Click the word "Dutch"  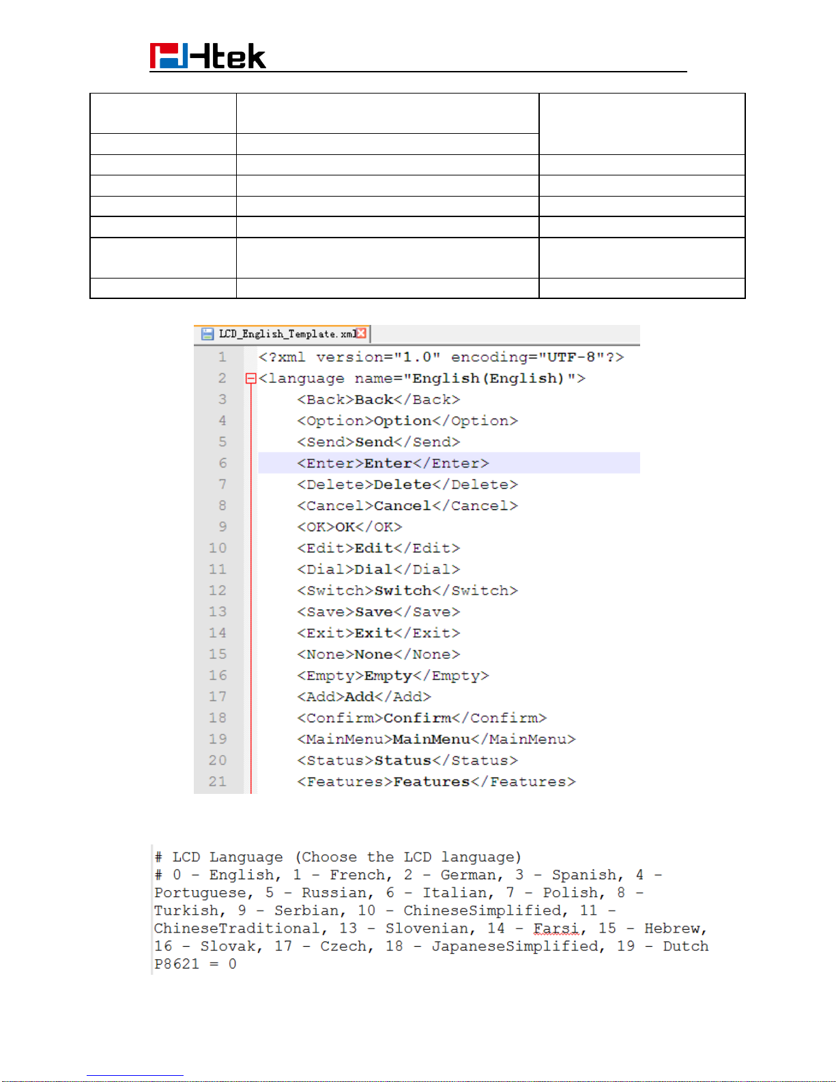(686, 946)
